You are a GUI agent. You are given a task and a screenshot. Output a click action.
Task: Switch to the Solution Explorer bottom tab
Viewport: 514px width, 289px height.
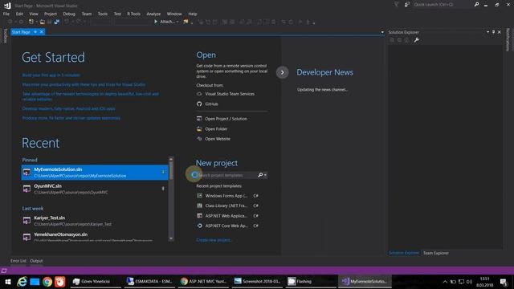(x=404, y=253)
